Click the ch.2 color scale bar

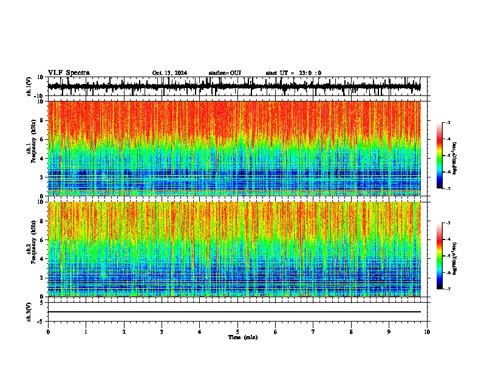[x=440, y=256]
